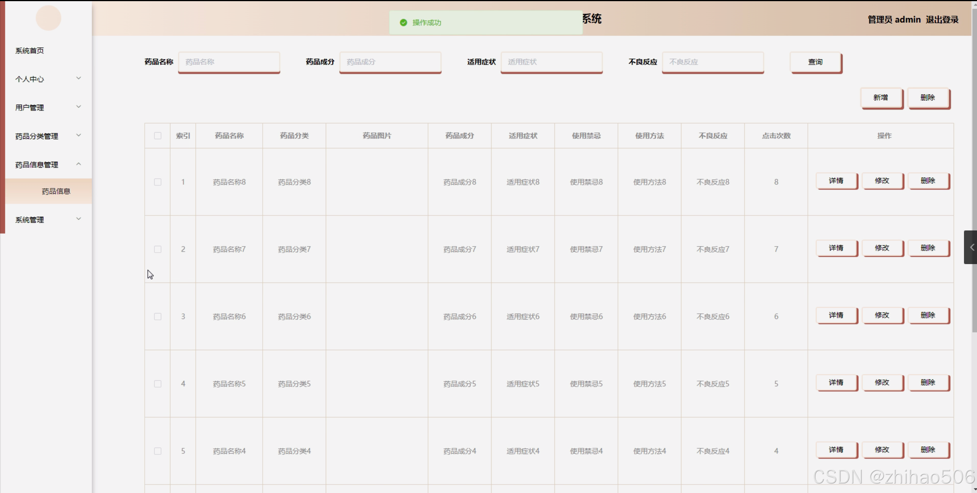Toggle the select-all checkbox in table header
This screenshot has width=977, height=493.
click(x=158, y=136)
